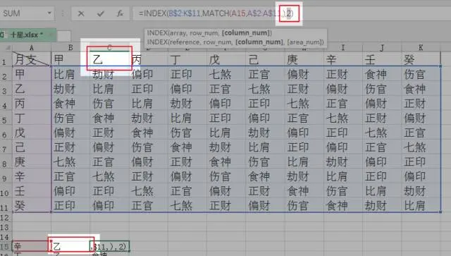
Task: Click inside the formula bar INDEX formula
Action: pyautogui.click(x=216, y=13)
